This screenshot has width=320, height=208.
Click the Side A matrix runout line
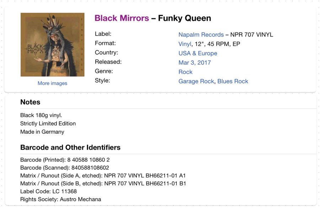click(x=103, y=176)
